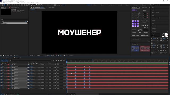Enable frame blending for the composition
The height and width of the screenshot is (95, 170).
(x=58, y=61)
